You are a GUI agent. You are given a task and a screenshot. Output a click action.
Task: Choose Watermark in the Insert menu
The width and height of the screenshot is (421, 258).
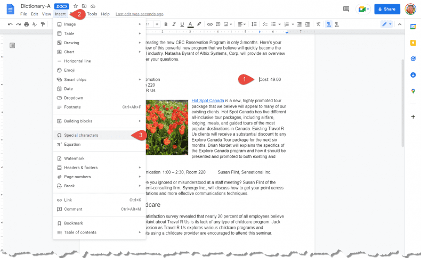pos(74,159)
